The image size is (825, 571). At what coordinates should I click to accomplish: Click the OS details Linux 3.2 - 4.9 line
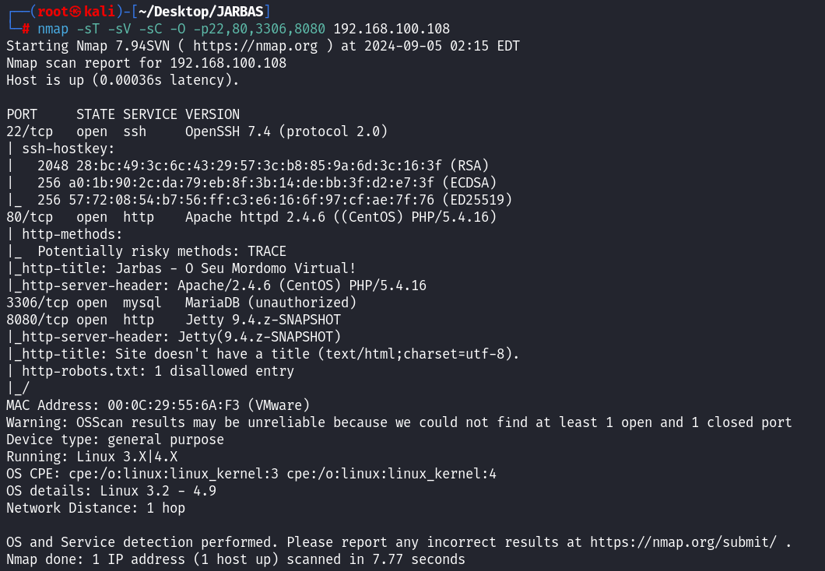(x=111, y=492)
